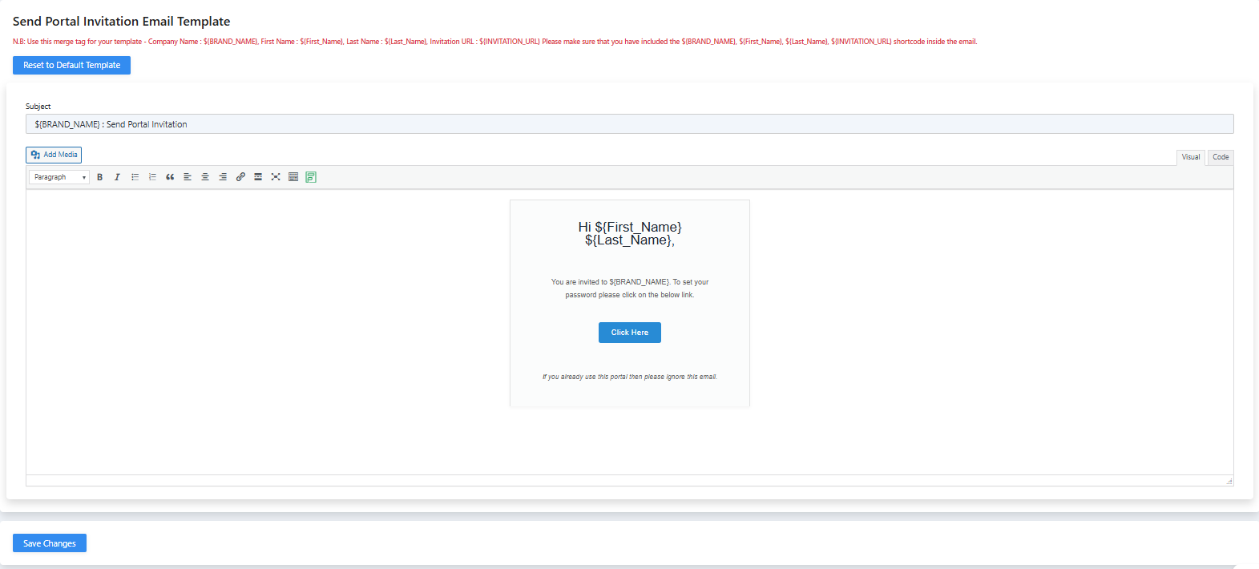The image size is (1259, 569).
Task: Align text to the left
Action: [188, 177]
